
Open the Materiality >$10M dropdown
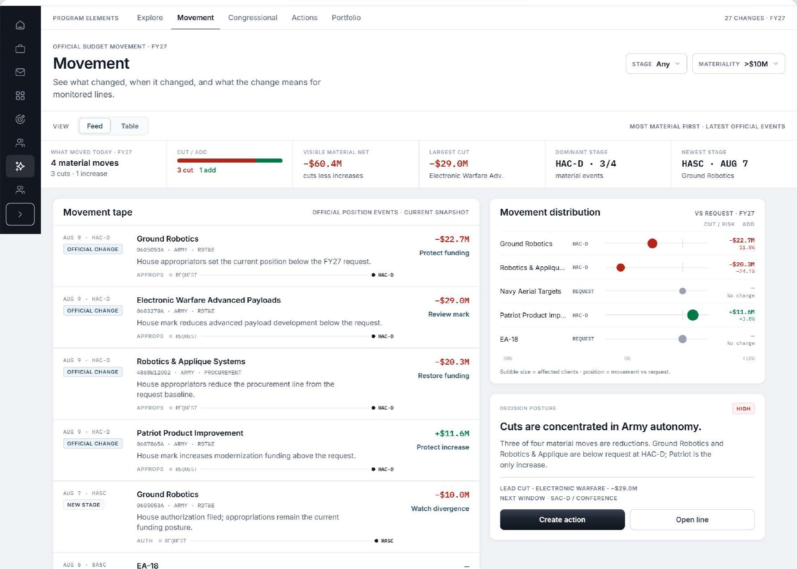click(739, 64)
